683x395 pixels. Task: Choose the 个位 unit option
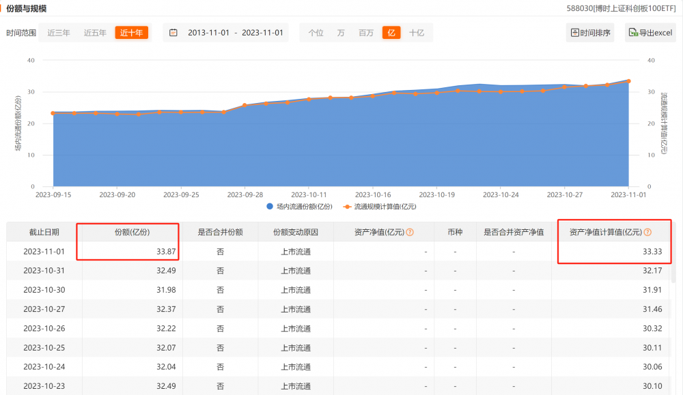[316, 33]
